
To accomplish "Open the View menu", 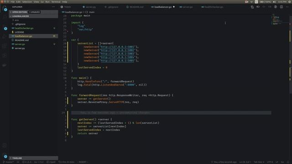I will point(36,2).
